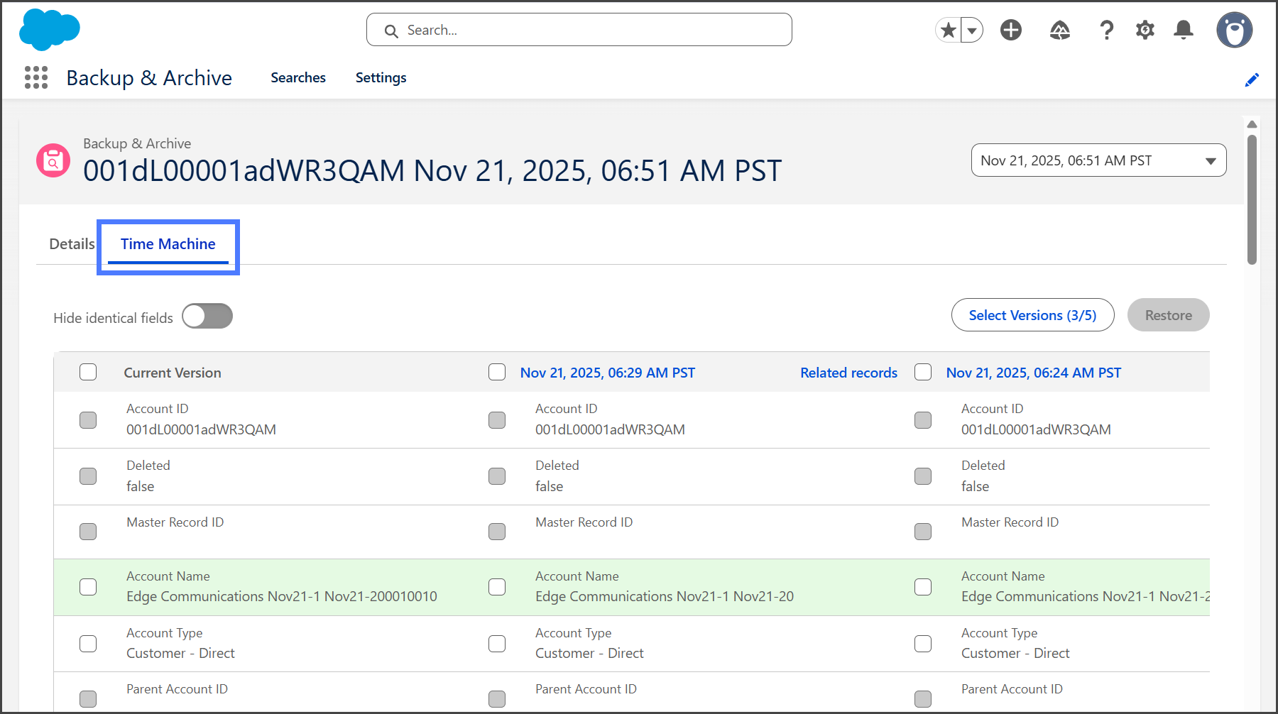Expand the favorites list arrow

tap(972, 31)
